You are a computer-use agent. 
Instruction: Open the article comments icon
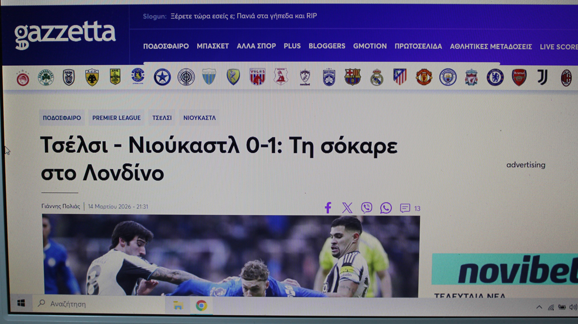[x=405, y=208]
